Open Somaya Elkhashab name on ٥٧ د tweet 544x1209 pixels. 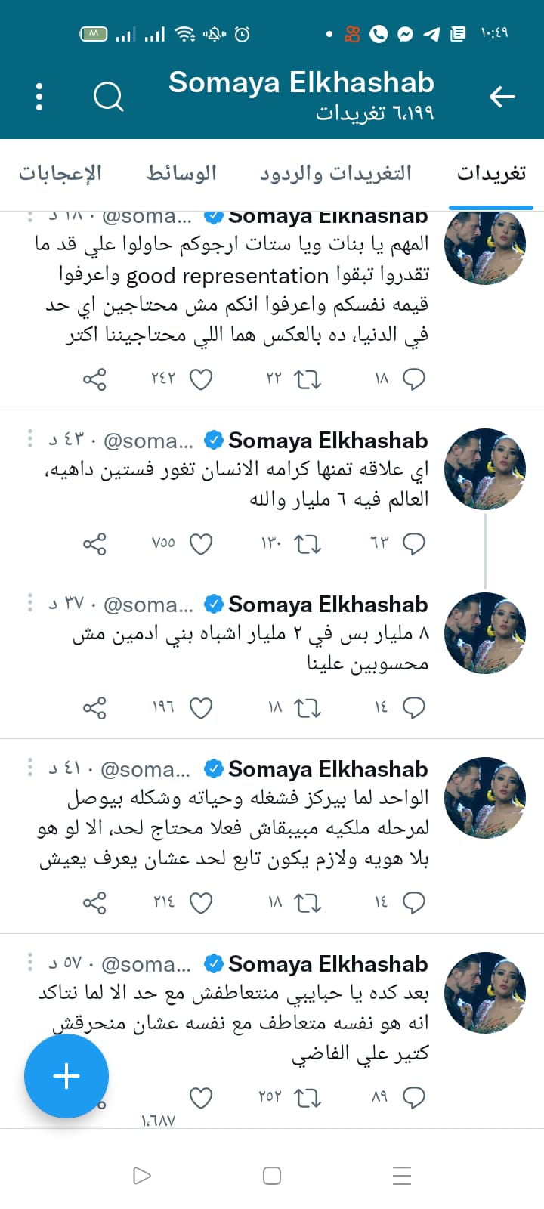pos(328,964)
